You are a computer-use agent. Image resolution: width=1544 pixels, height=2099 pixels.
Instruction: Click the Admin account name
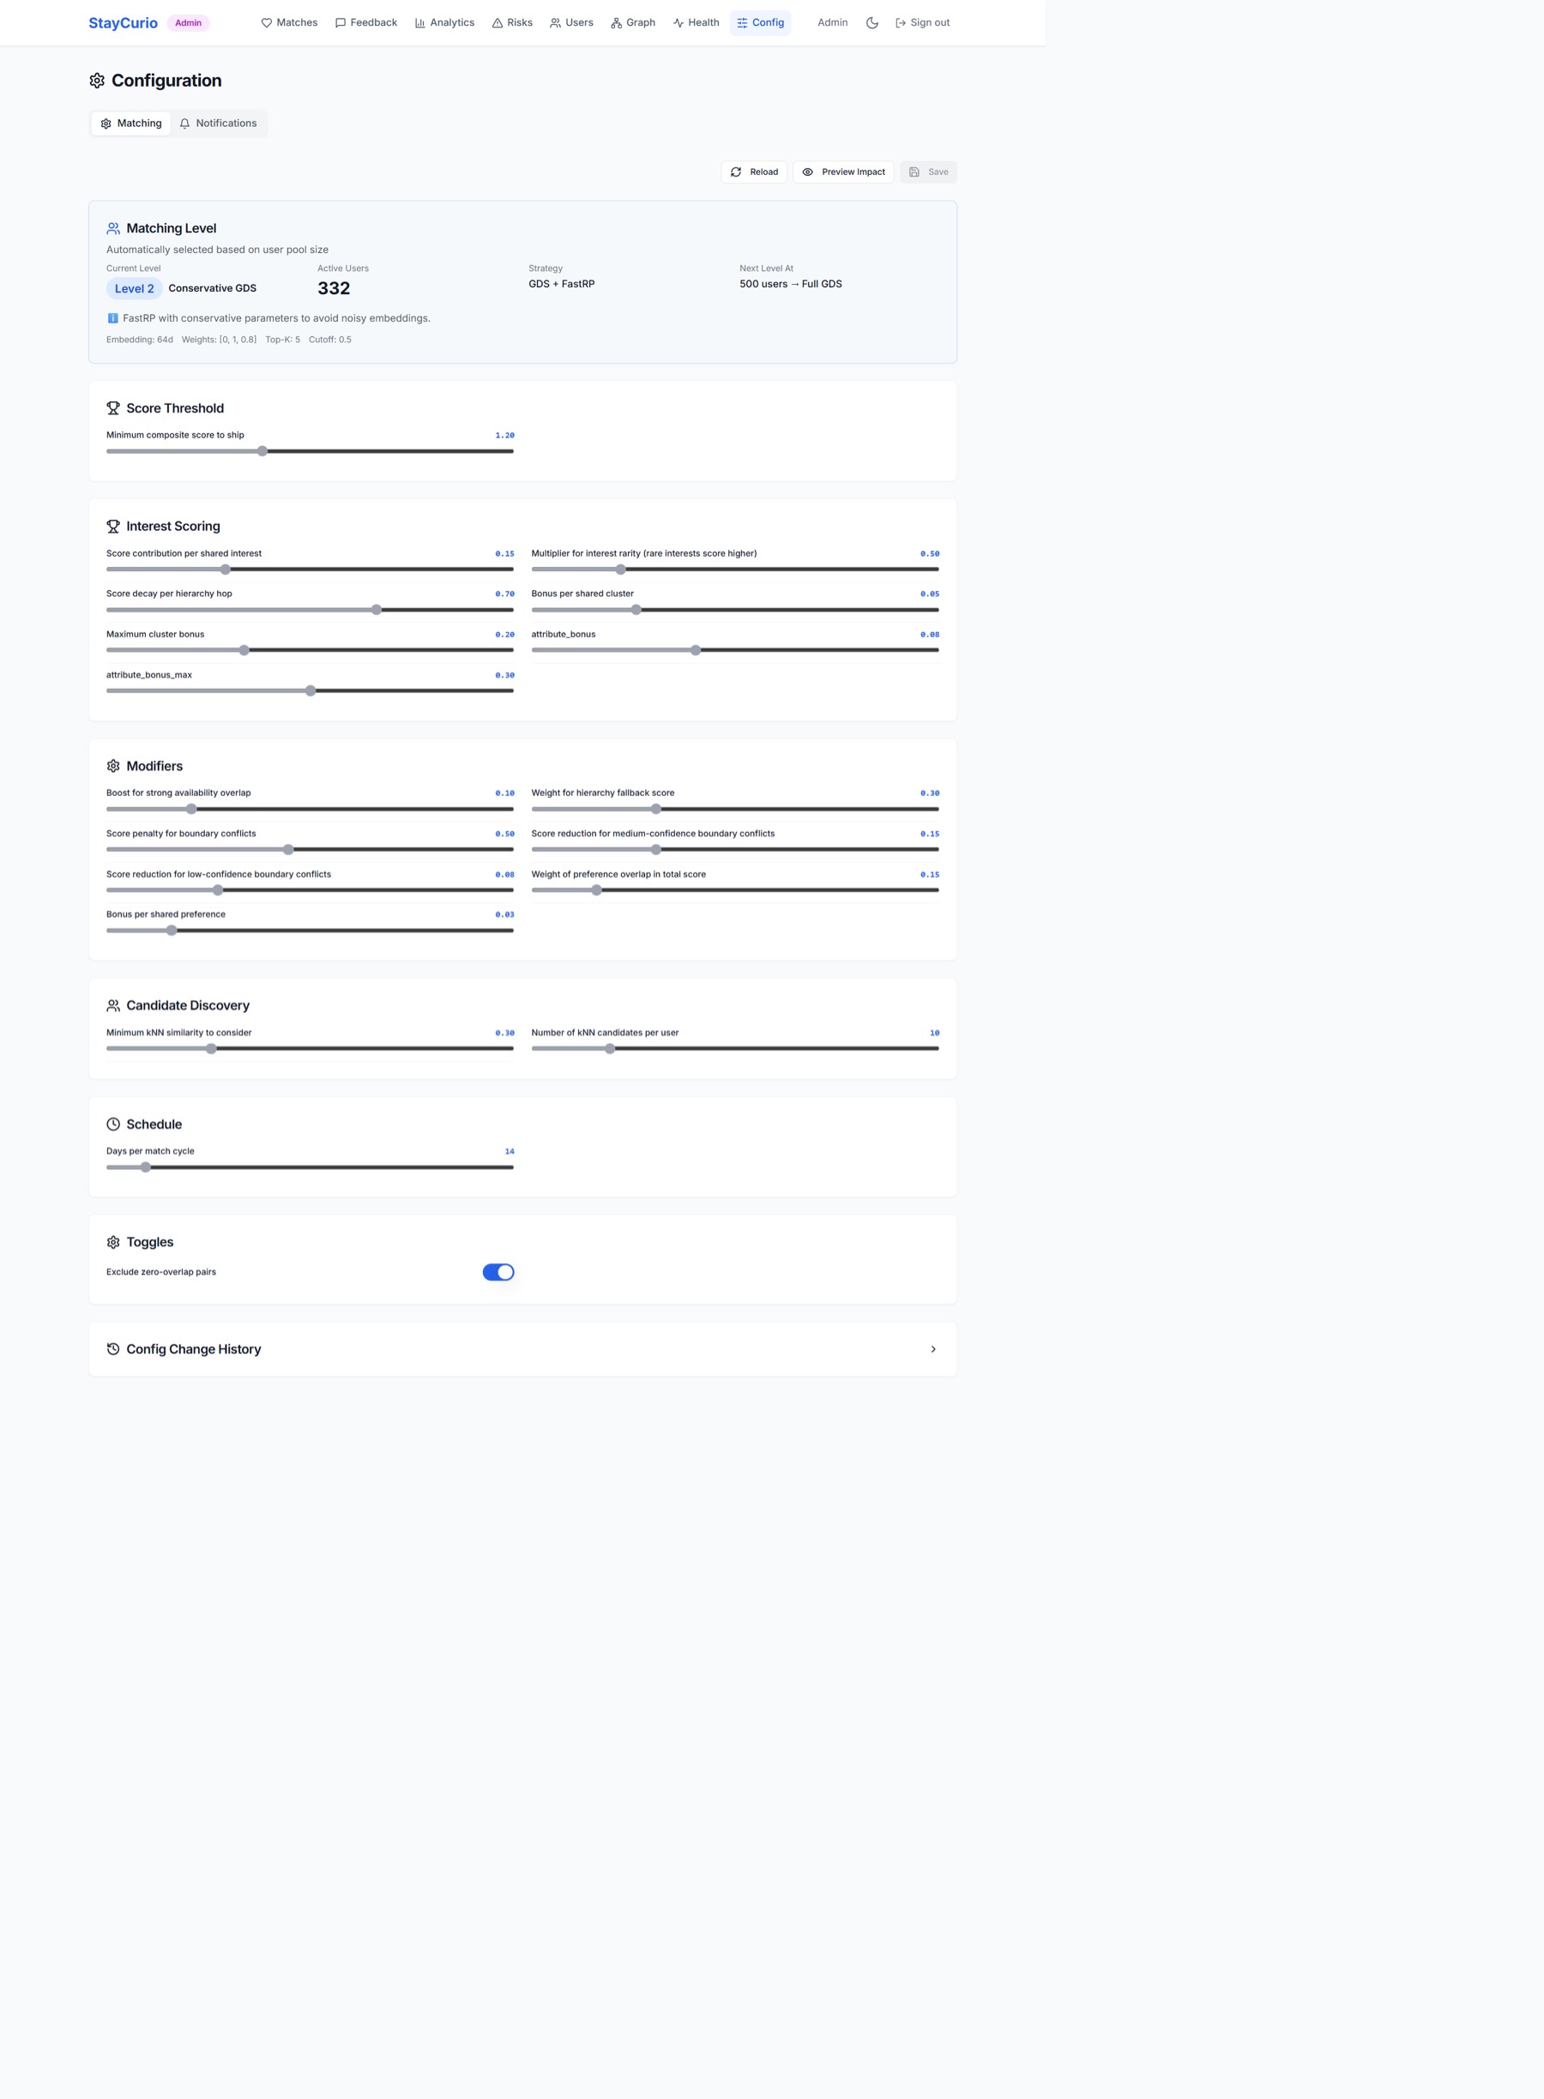pos(832,22)
